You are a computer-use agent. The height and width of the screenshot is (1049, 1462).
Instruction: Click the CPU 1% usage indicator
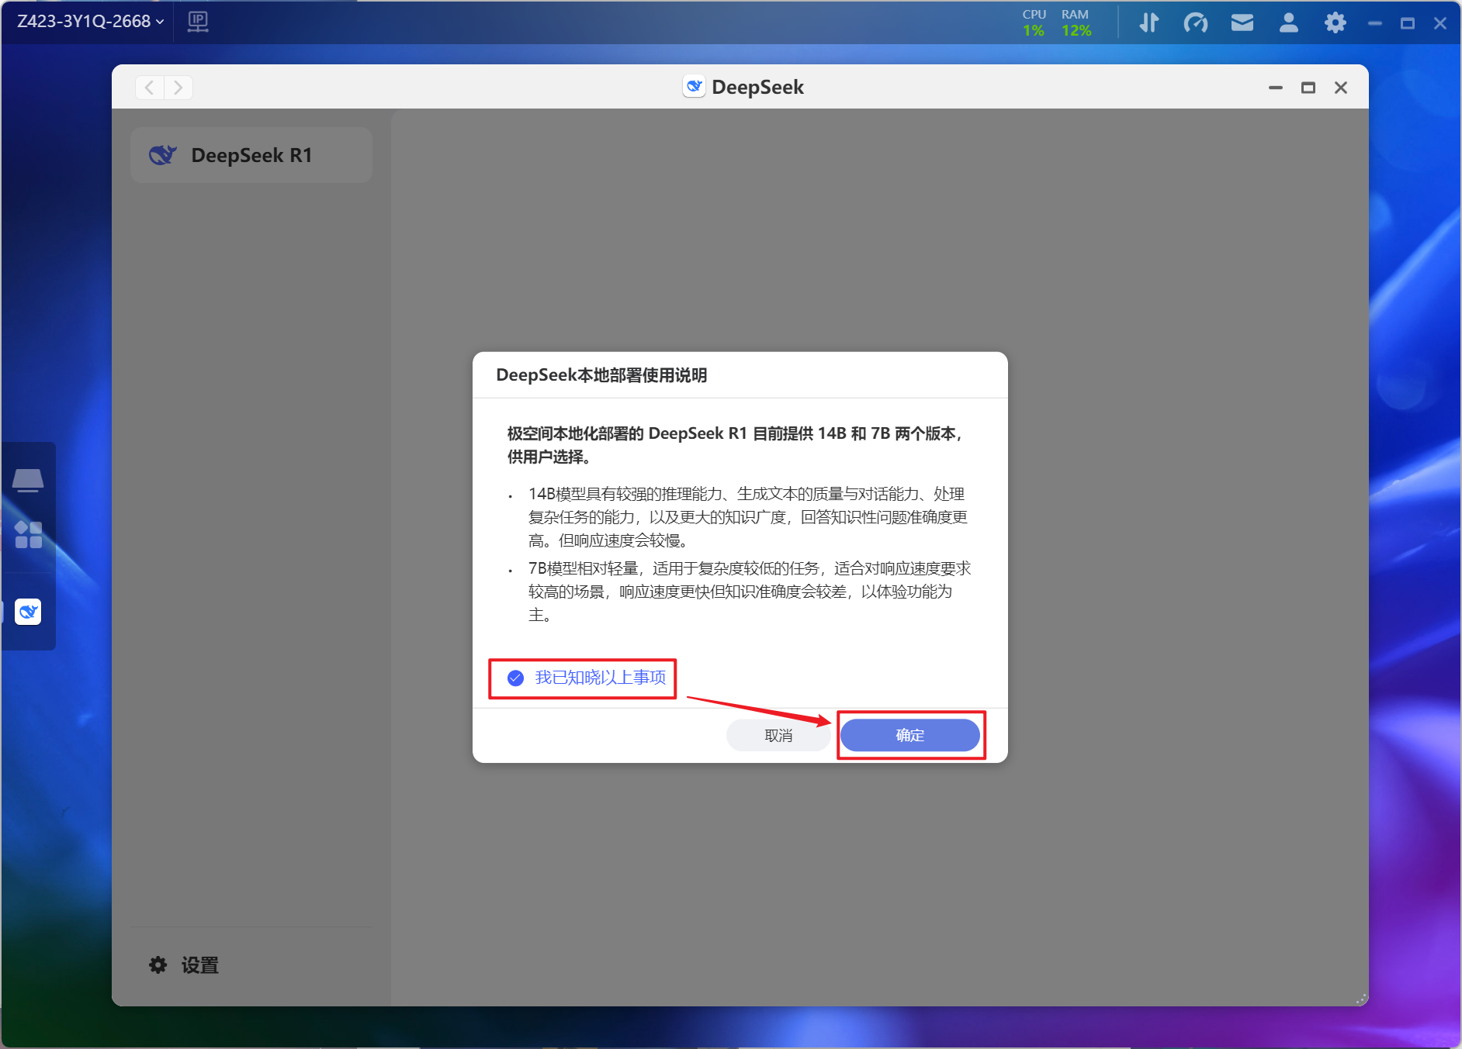(x=1034, y=22)
